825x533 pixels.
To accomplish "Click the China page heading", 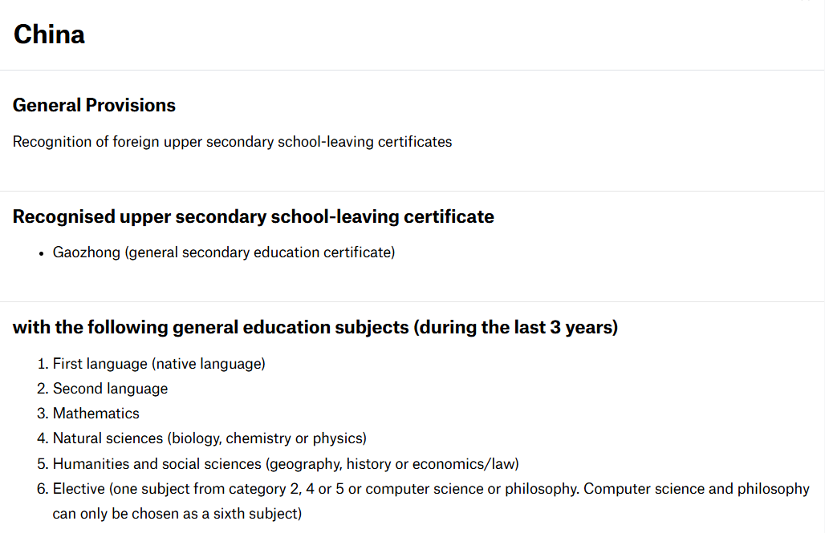I will click(49, 34).
